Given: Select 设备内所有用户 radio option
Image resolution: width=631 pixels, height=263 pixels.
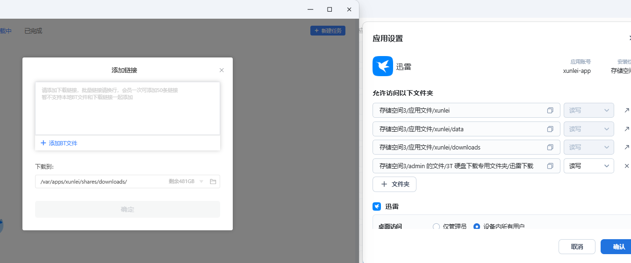Looking at the screenshot, I should click(x=477, y=227).
